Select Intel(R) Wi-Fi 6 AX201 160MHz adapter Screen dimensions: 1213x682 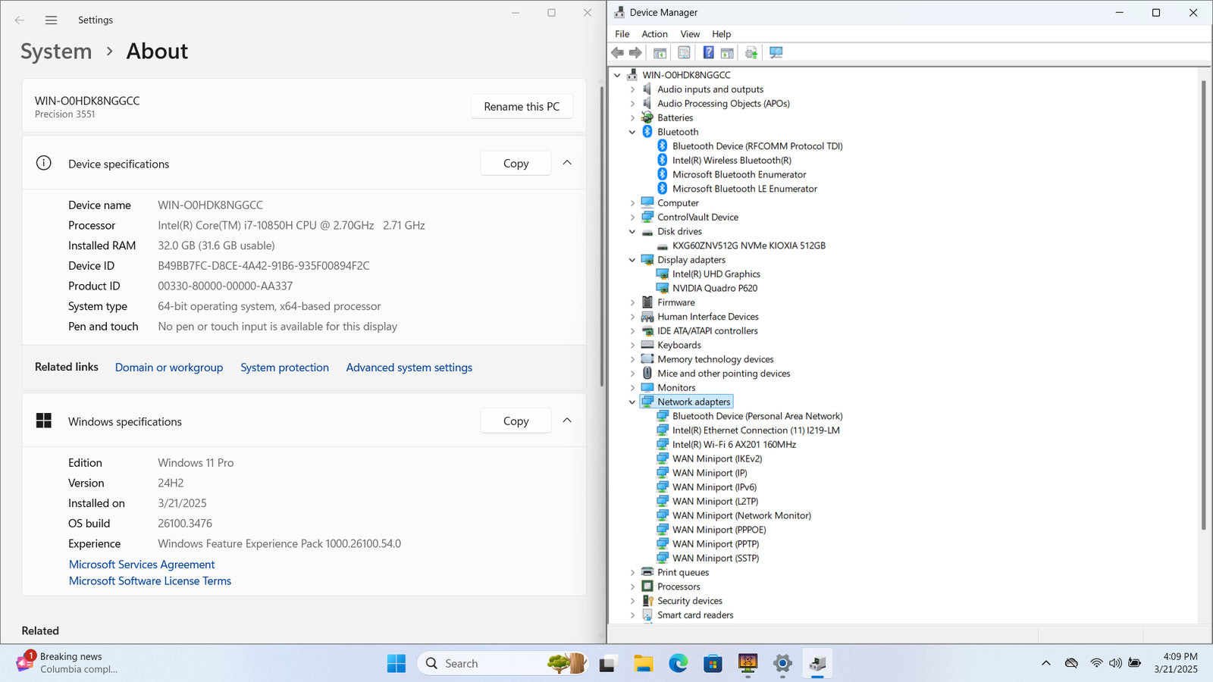(x=734, y=444)
